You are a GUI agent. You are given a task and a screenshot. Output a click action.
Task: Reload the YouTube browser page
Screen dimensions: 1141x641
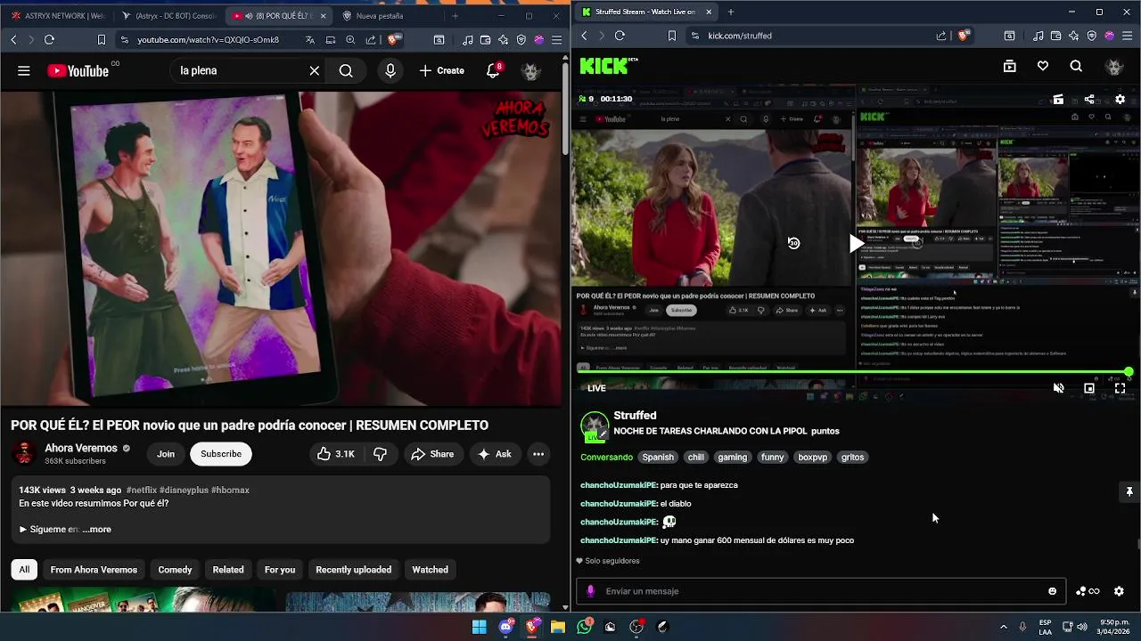click(x=49, y=39)
